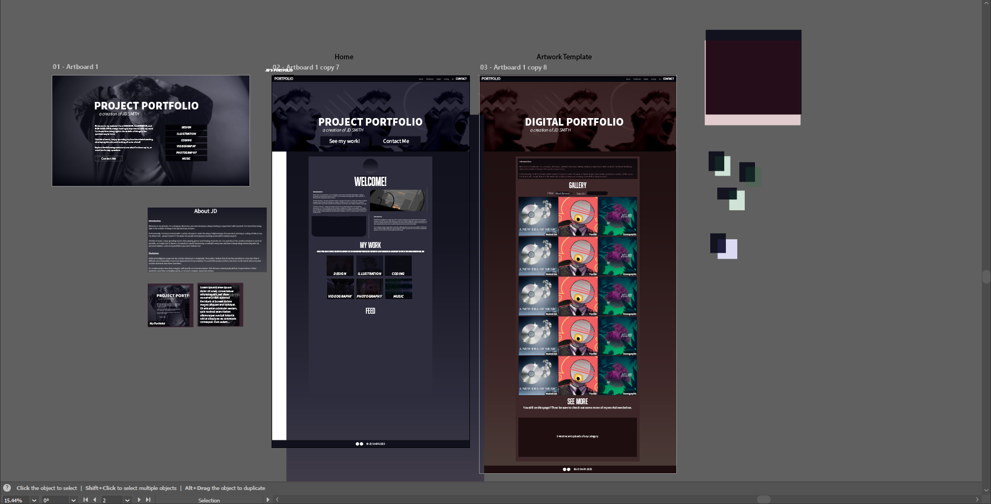The image size is (991, 504).
Task: Open the artboard navigation dropdown
Action: 127,500
